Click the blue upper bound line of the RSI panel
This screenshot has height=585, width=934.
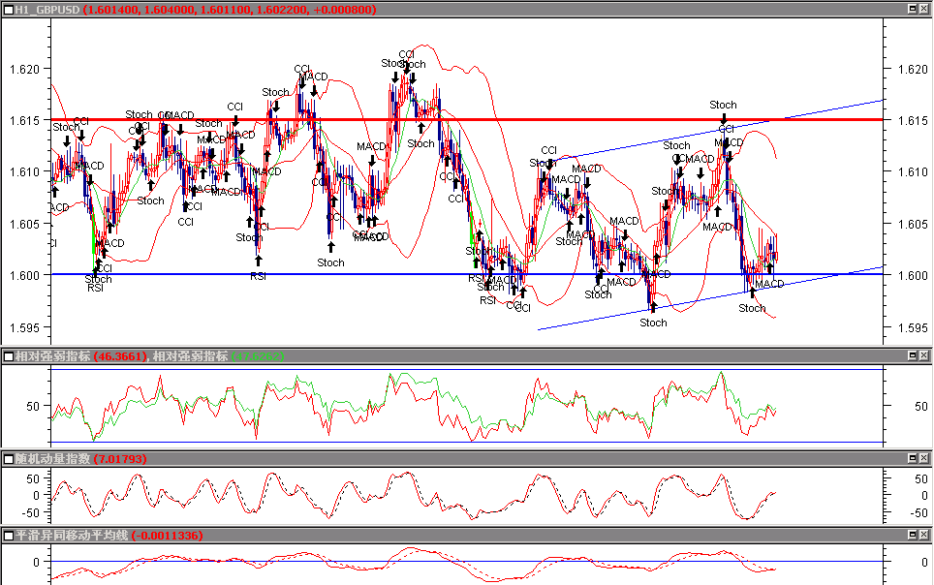point(467,369)
